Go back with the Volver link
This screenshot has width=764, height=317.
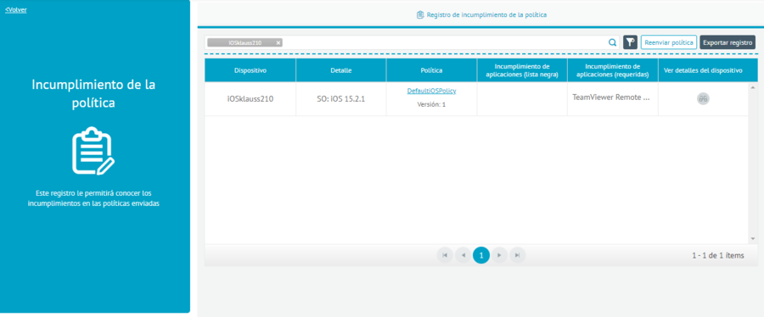click(x=15, y=9)
